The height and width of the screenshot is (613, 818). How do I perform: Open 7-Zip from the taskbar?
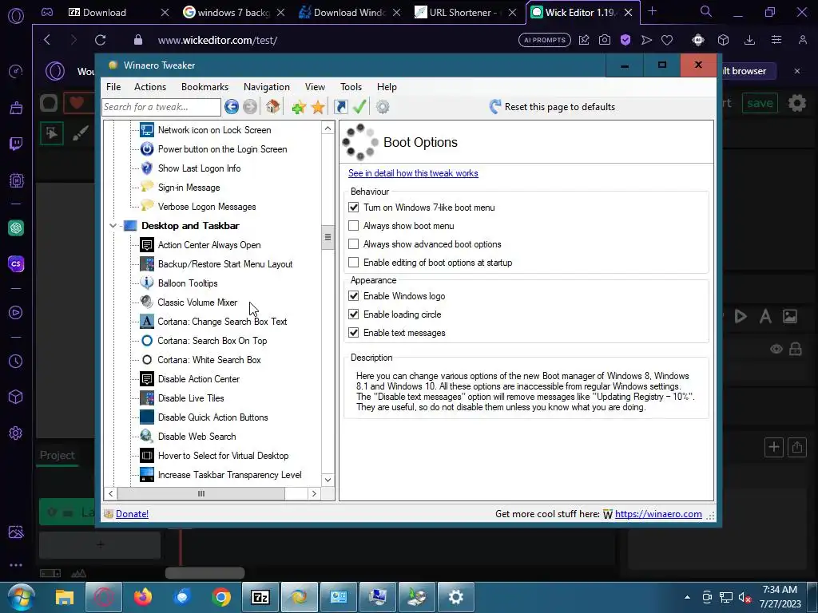pyautogui.click(x=260, y=597)
